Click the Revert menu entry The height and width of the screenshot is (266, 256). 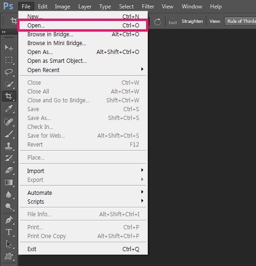(83, 144)
